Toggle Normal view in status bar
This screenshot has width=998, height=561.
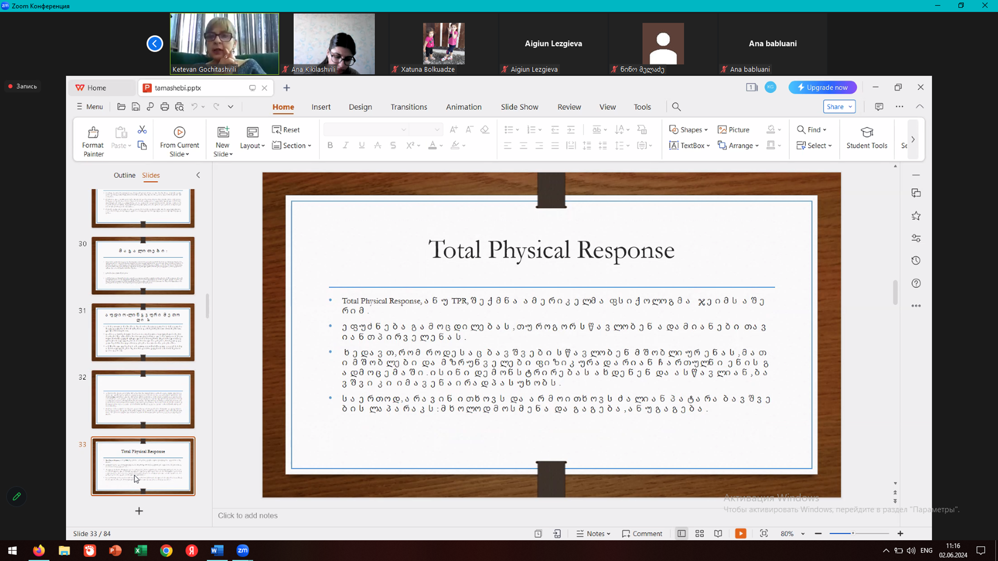681,533
